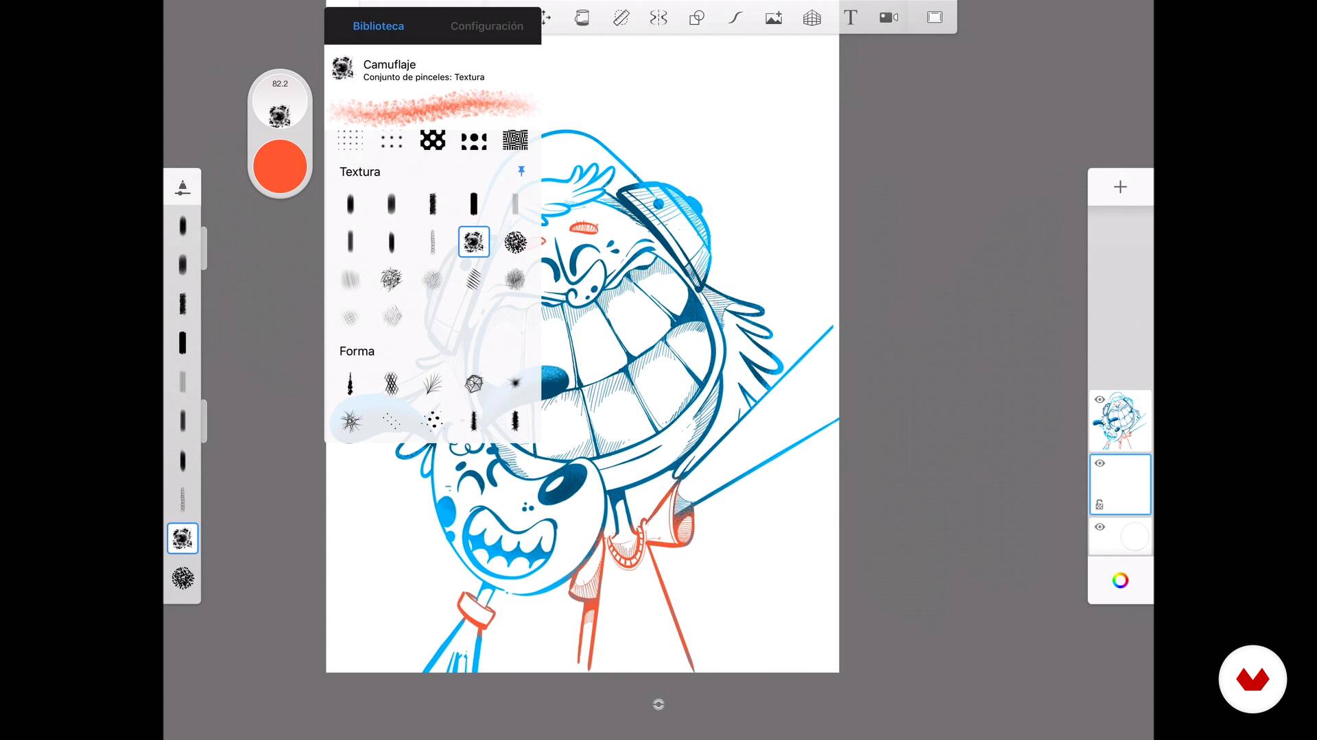Choose the diagonal hatch brush in Textura

[474, 279]
